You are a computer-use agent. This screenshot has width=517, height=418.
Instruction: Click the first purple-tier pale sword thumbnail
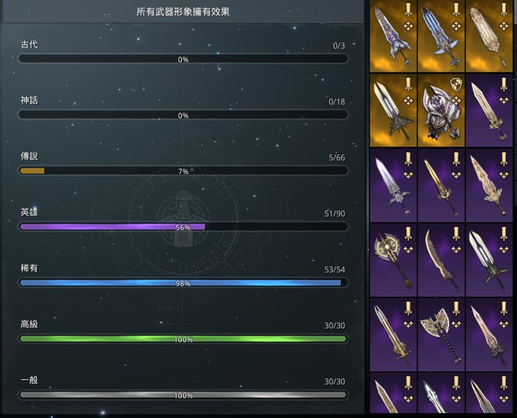point(489,111)
